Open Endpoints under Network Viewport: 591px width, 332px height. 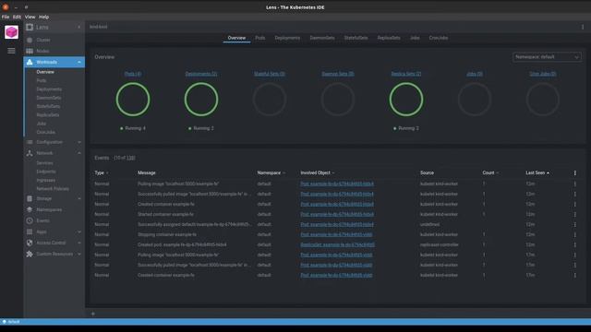click(46, 172)
